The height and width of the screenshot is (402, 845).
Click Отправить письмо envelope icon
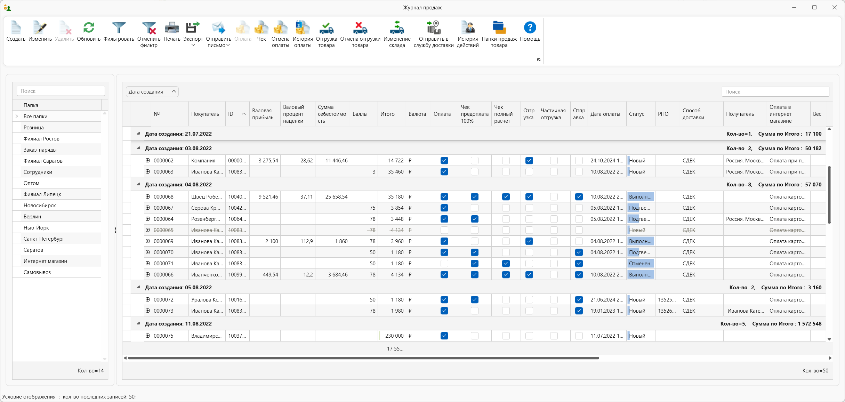pos(218,28)
